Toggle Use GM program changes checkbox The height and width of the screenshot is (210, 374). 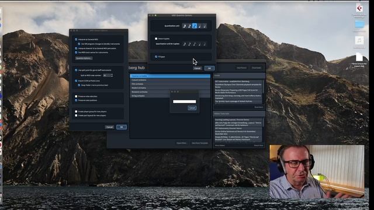(x=79, y=44)
